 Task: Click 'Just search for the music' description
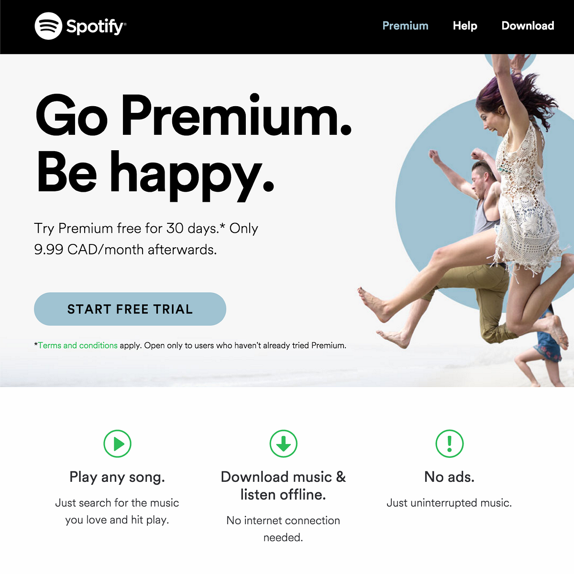pos(117,503)
